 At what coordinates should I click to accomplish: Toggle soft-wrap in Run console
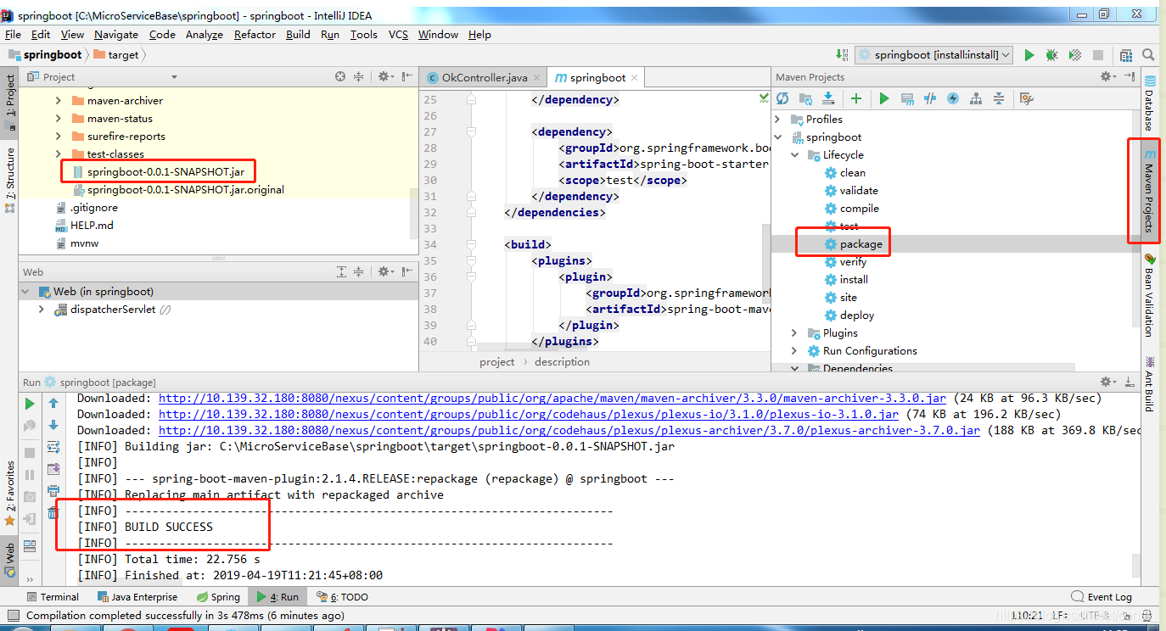tap(53, 447)
